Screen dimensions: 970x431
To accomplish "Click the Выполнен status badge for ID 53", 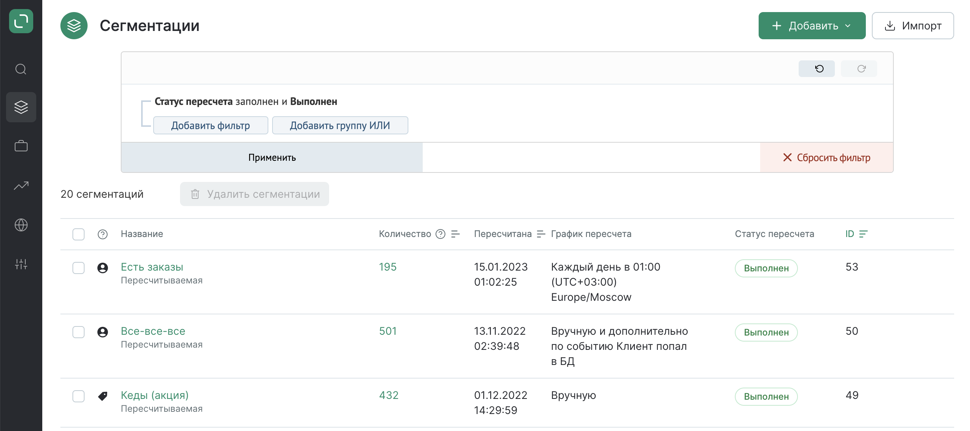I will pyautogui.click(x=766, y=268).
